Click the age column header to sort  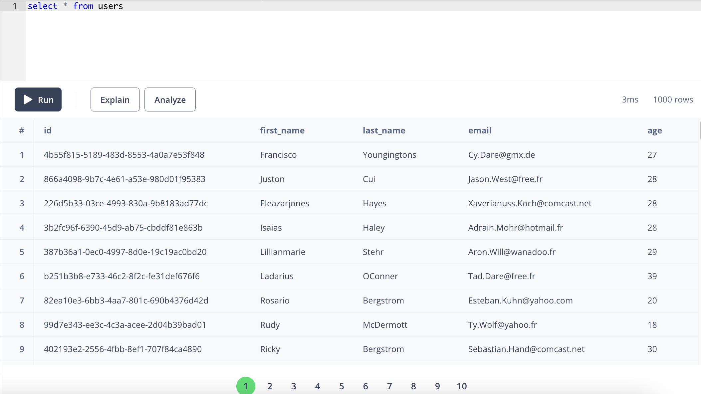coord(655,130)
